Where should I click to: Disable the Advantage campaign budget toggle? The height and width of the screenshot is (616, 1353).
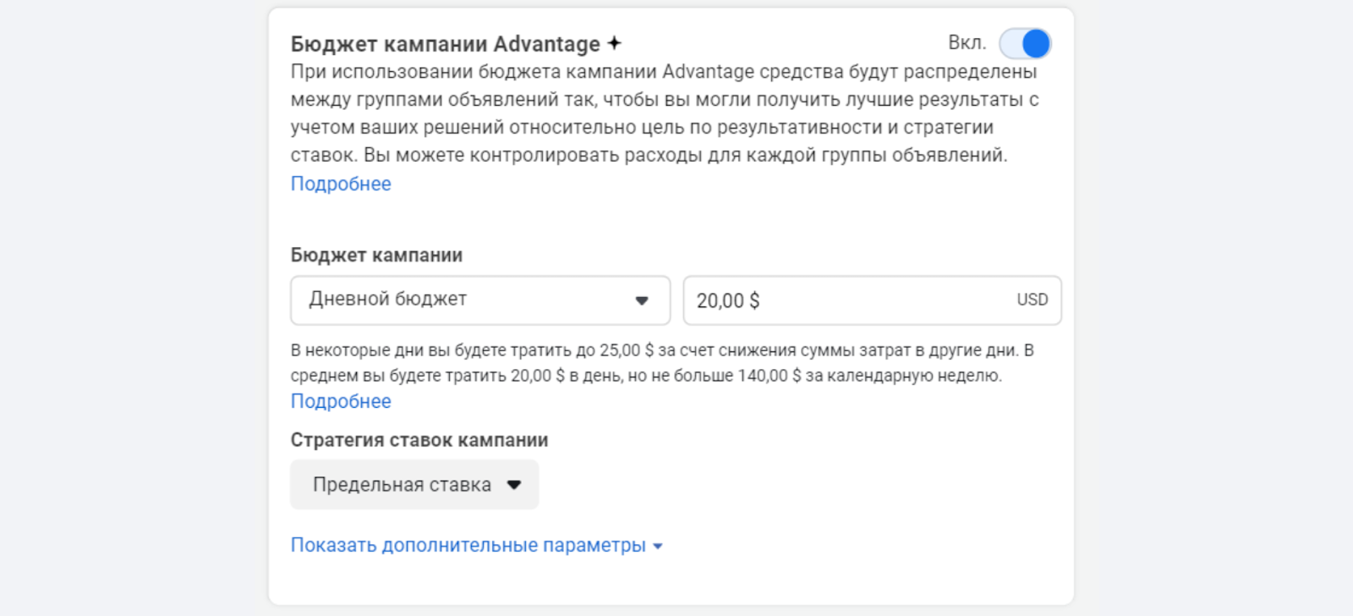[x=1025, y=43]
